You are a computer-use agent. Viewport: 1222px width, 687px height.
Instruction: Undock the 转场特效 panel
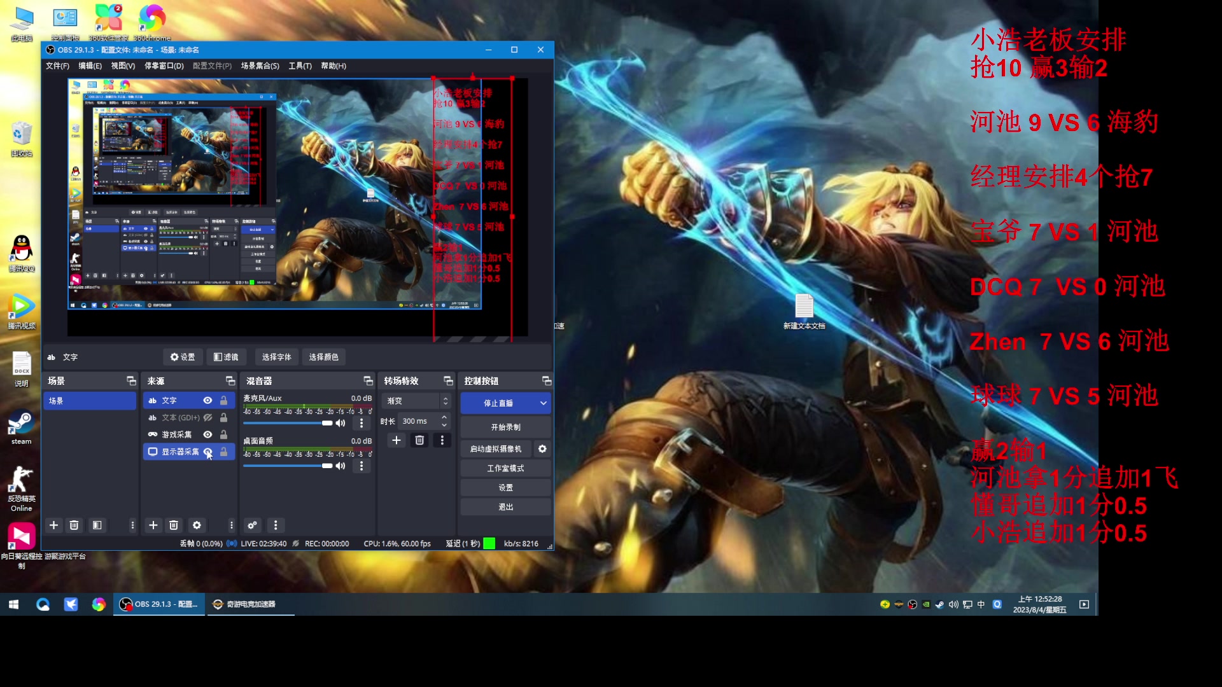pyautogui.click(x=448, y=380)
